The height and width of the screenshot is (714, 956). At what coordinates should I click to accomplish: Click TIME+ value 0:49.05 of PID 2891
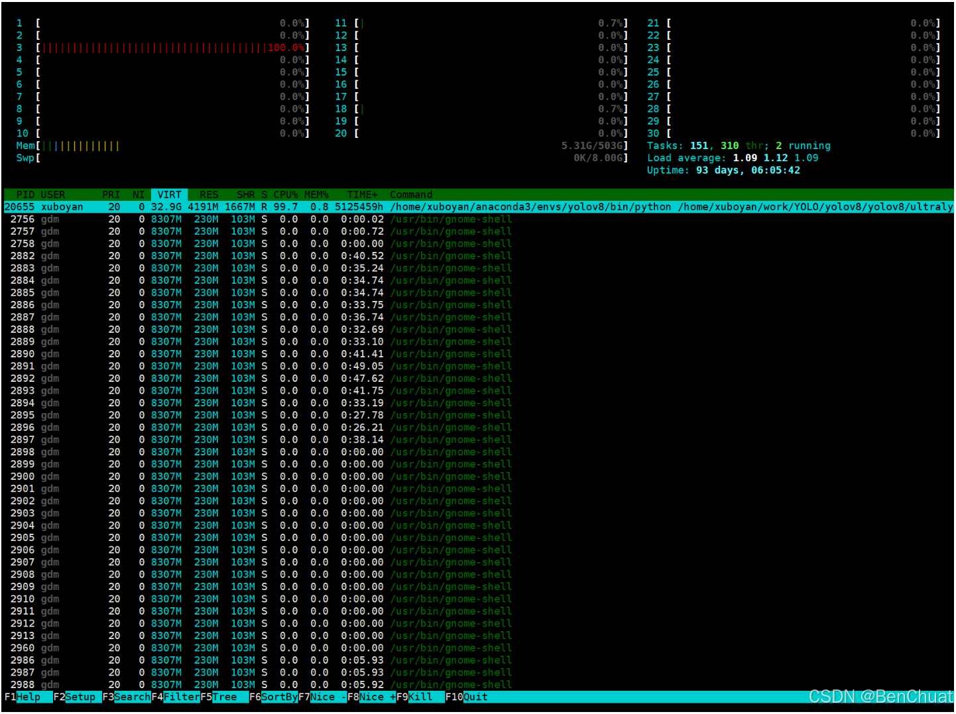pyautogui.click(x=363, y=366)
